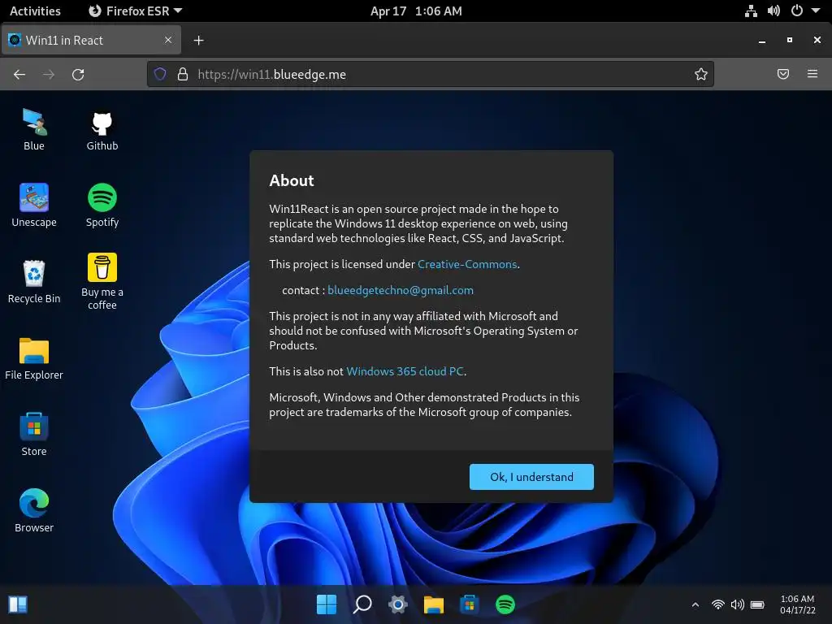Bookmark this page with the star

click(x=701, y=74)
